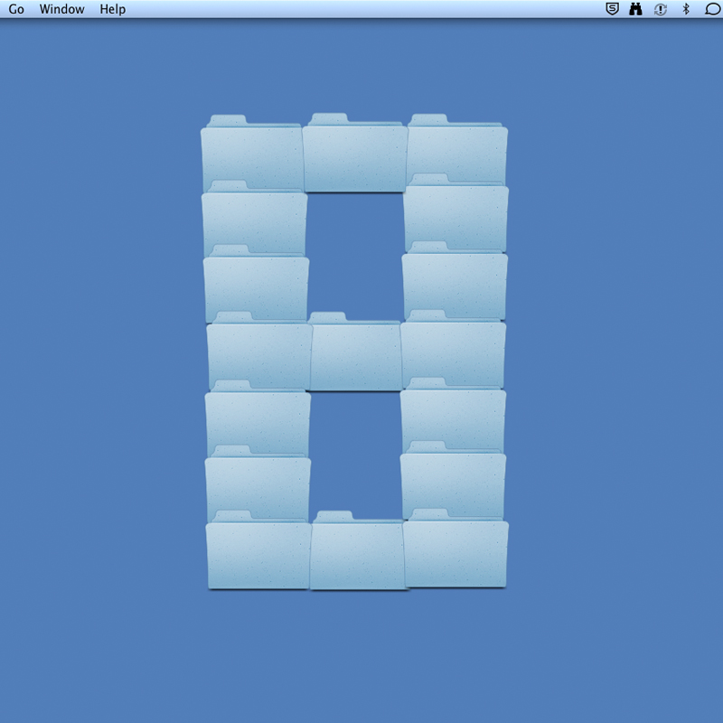The image size is (723, 723).
Task: Open the Bluetooth status menu
Action: [686, 9]
